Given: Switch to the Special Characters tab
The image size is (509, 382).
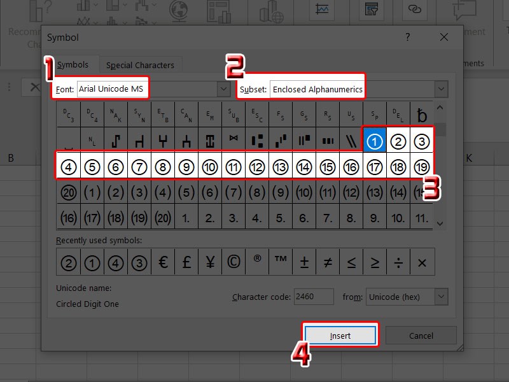Looking at the screenshot, I should click(140, 65).
